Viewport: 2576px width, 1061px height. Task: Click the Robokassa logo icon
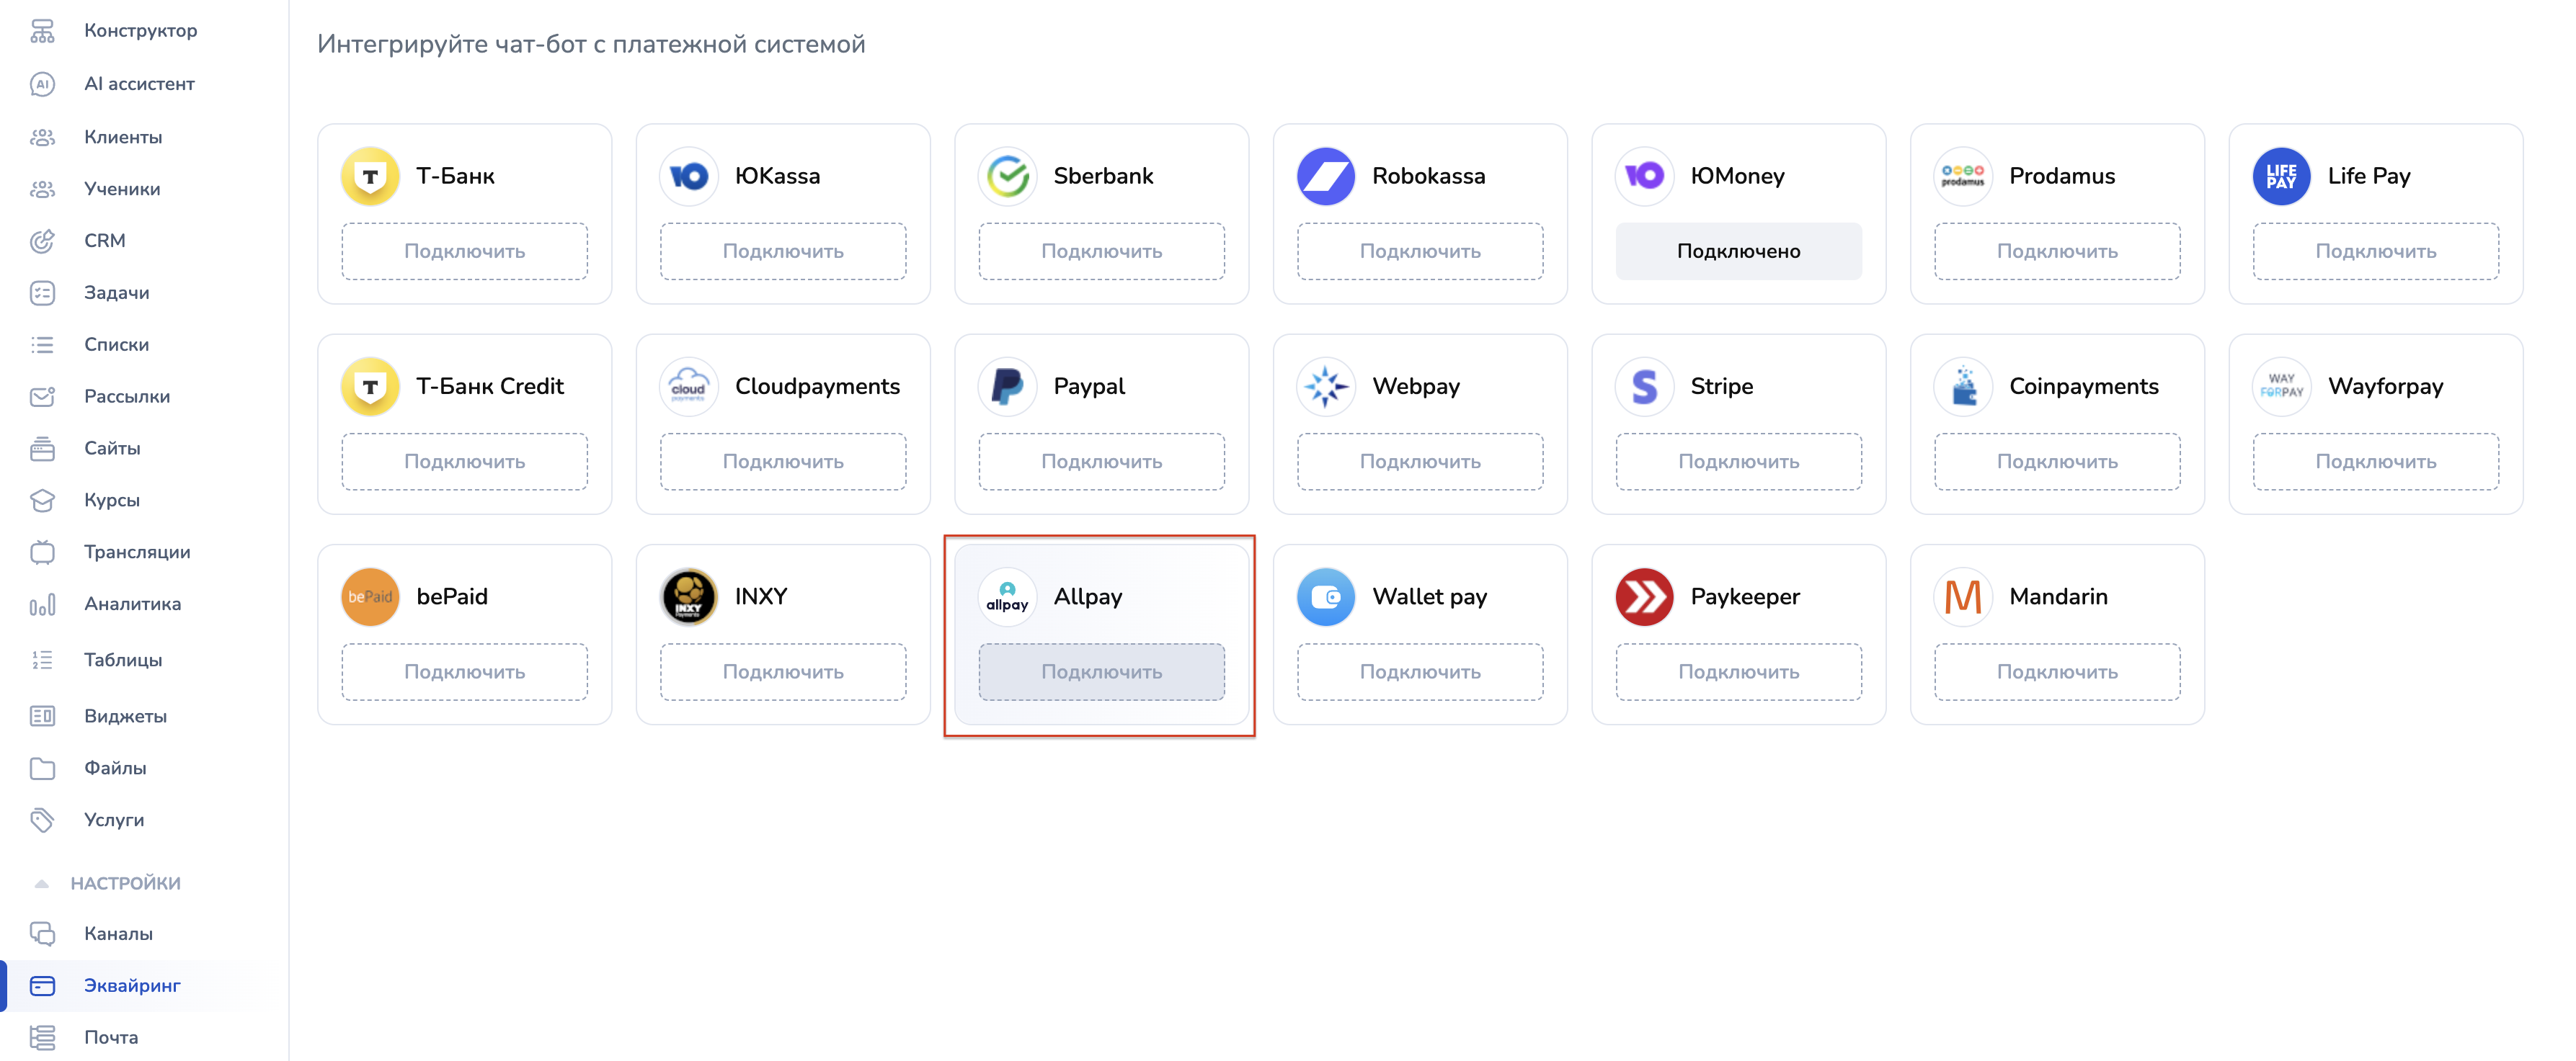click(1325, 176)
